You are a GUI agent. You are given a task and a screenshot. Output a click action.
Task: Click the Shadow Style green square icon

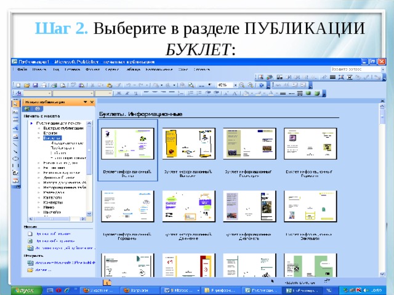[x=308, y=93]
